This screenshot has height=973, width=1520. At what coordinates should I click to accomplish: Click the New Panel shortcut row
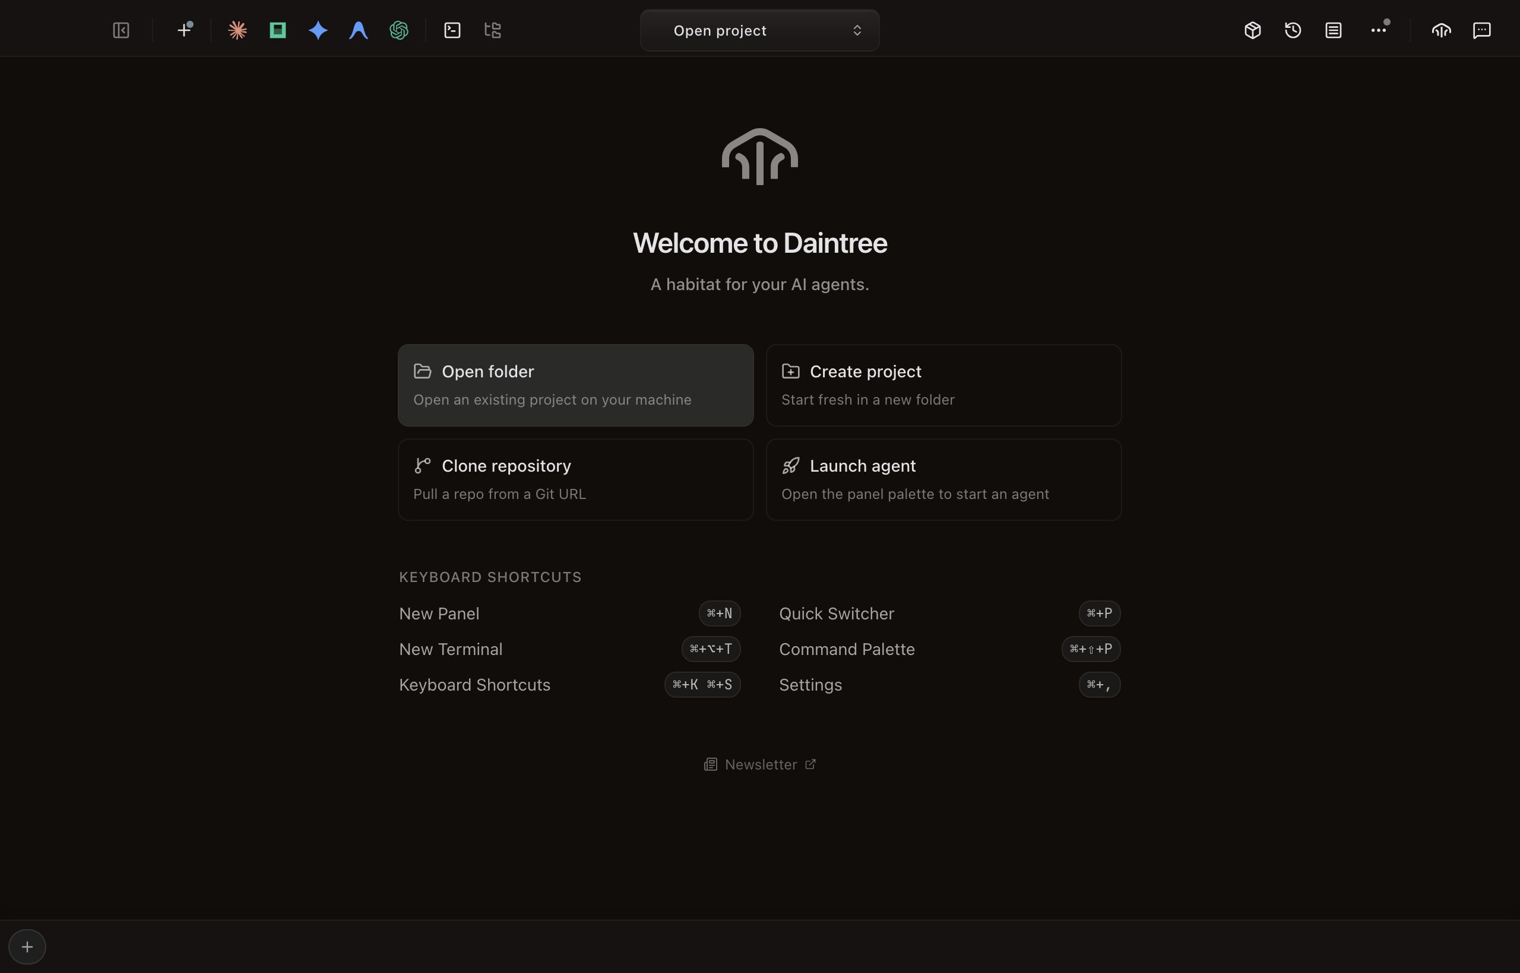click(569, 613)
